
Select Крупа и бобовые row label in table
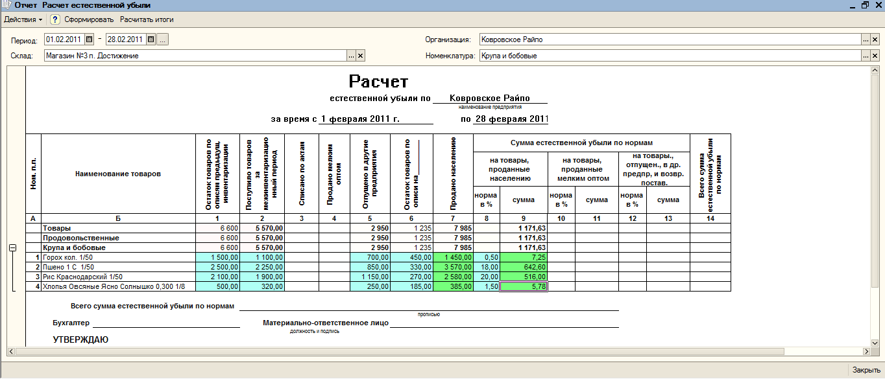tap(118, 248)
